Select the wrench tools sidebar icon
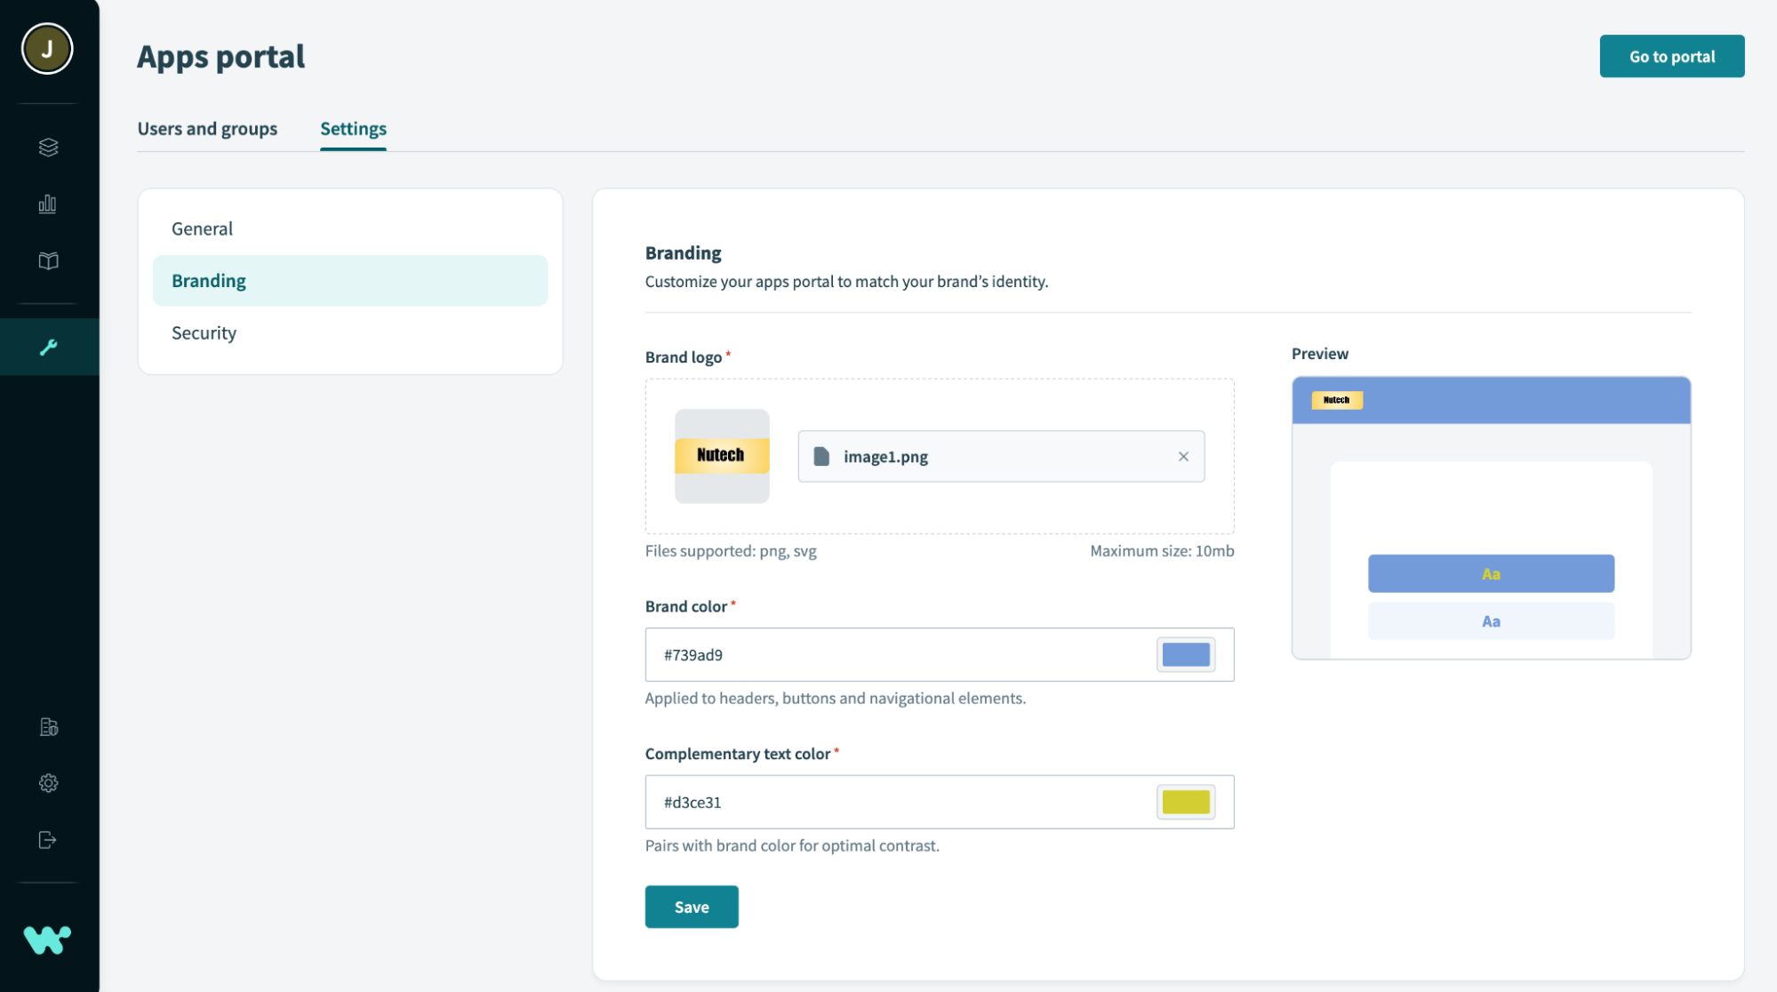Image resolution: width=1777 pixels, height=992 pixels. [x=48, y=347]
